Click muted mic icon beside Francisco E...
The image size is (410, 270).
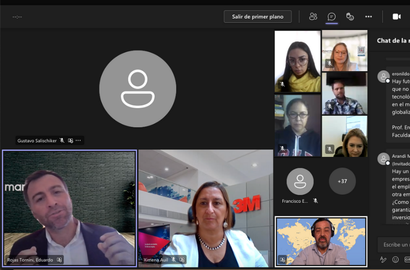315,201
